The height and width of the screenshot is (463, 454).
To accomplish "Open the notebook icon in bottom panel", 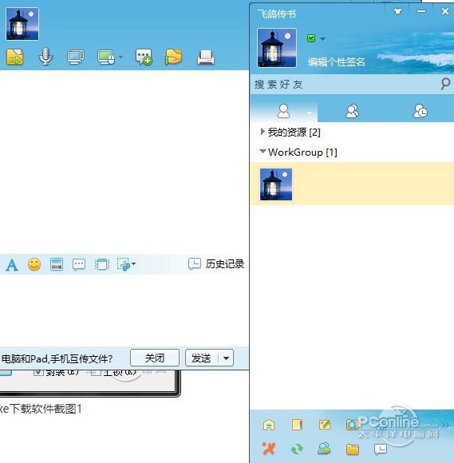I will coord(297,425).
